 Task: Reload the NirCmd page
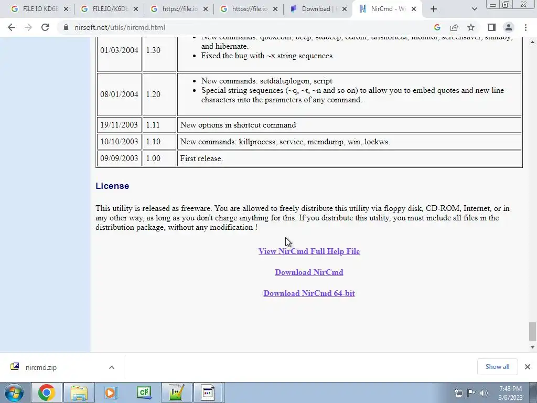45,27
